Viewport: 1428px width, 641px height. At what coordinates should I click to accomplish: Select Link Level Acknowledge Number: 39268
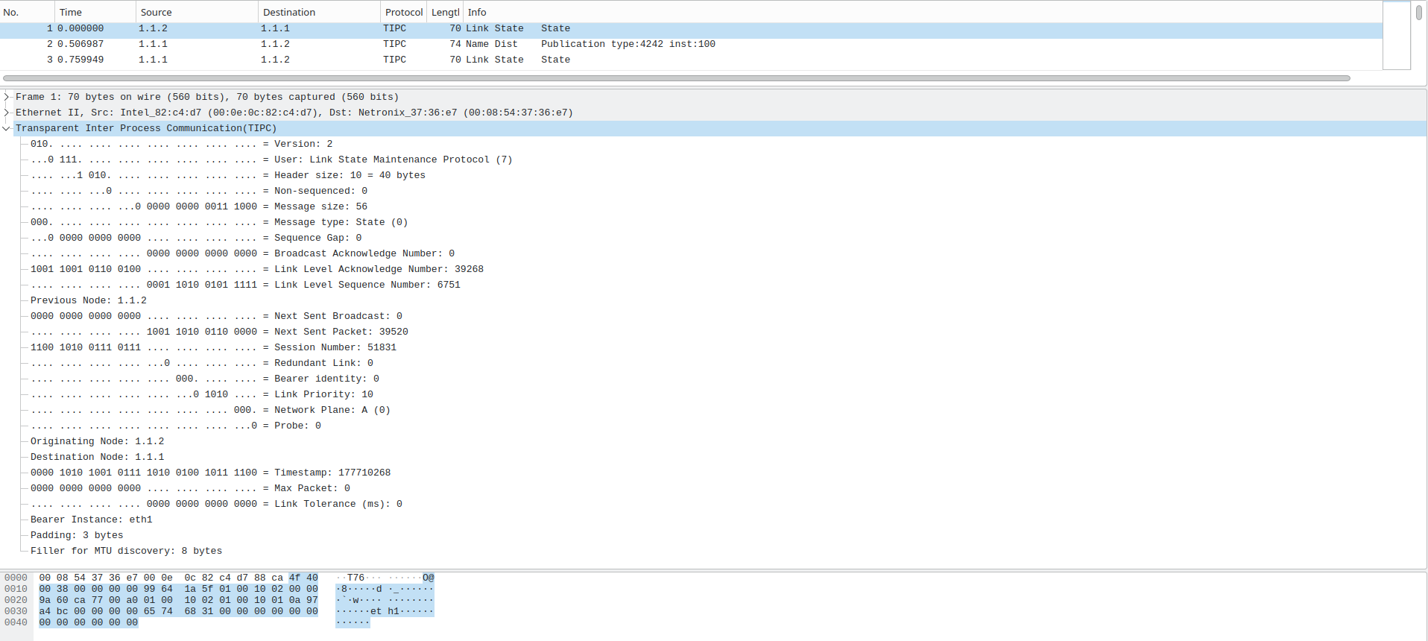257,269
